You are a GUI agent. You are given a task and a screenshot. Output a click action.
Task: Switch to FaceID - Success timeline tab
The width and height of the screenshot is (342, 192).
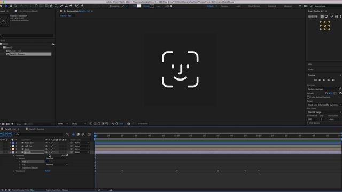(x=37, y=129)
